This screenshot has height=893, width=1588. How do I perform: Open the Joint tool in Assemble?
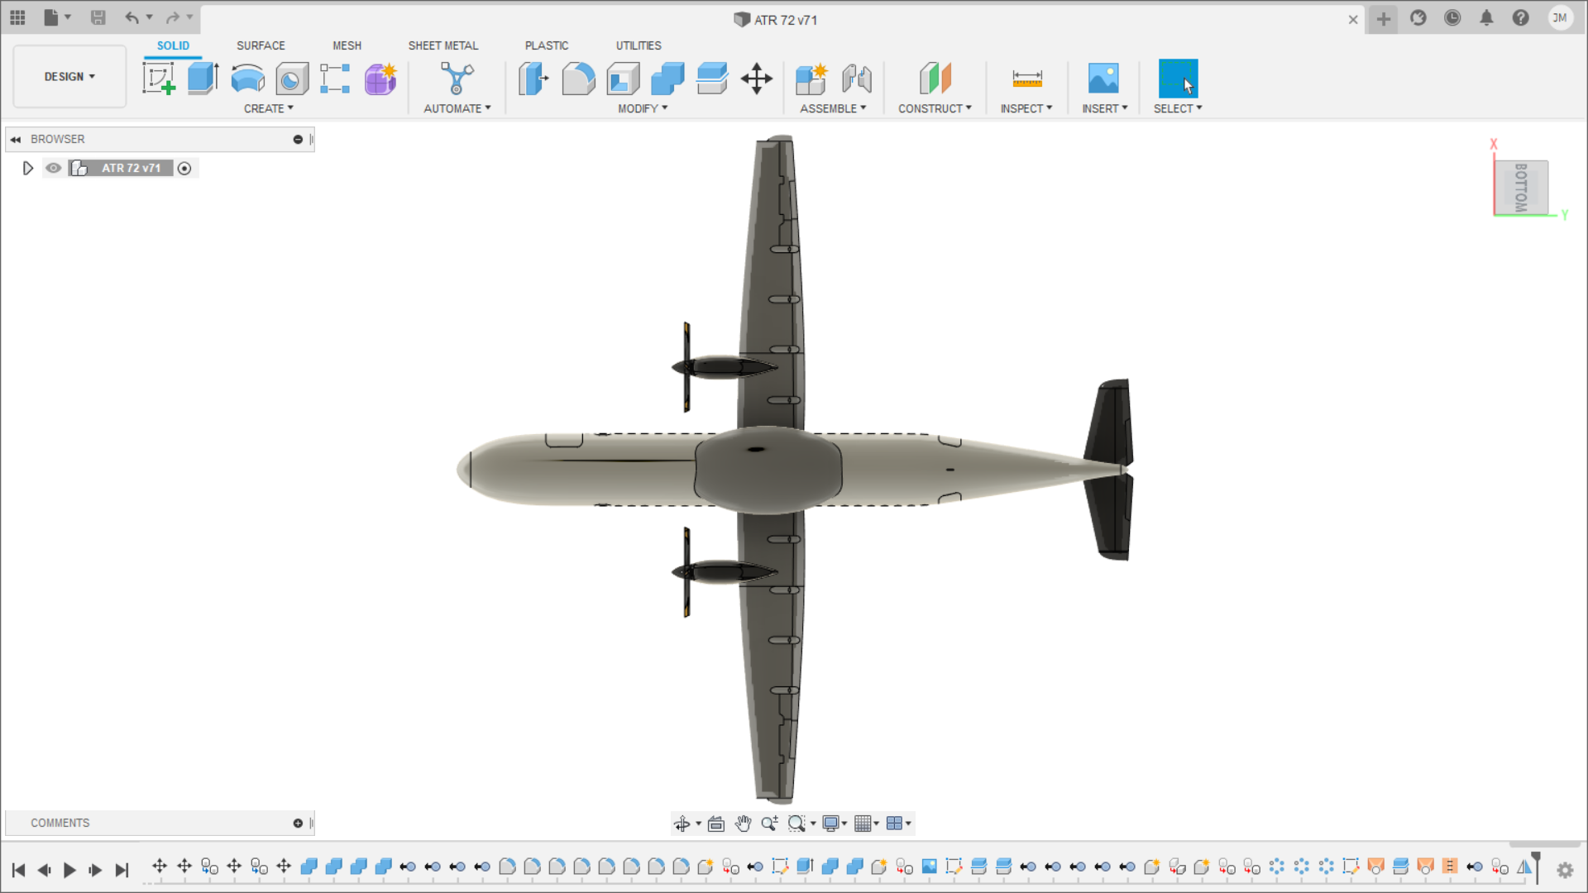(x=857, y=79)
